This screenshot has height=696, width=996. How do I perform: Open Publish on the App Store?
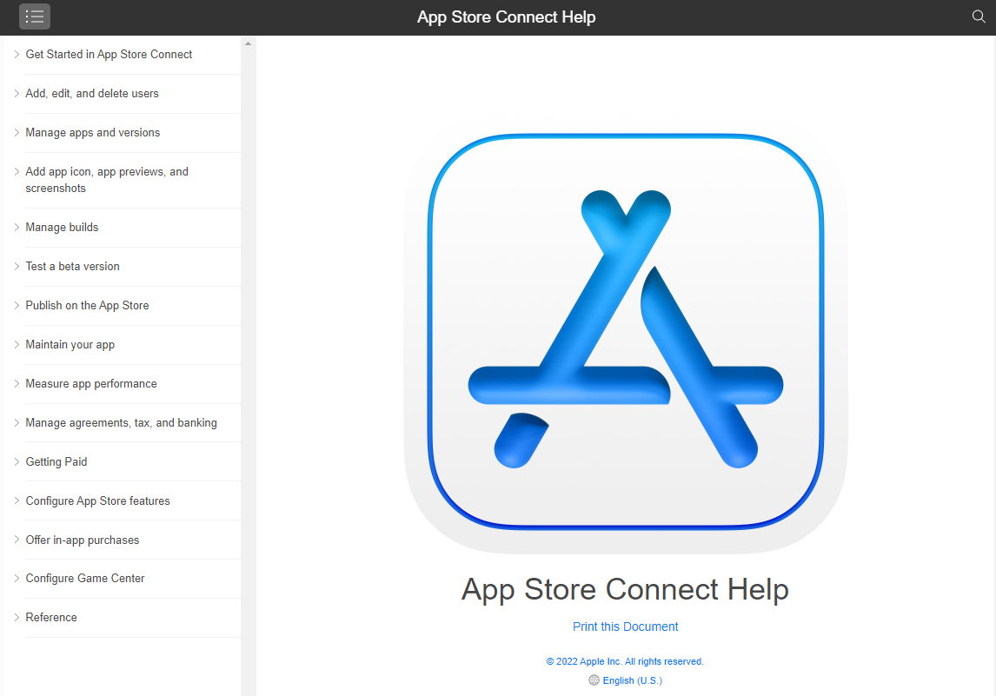[x=87, y=305]
